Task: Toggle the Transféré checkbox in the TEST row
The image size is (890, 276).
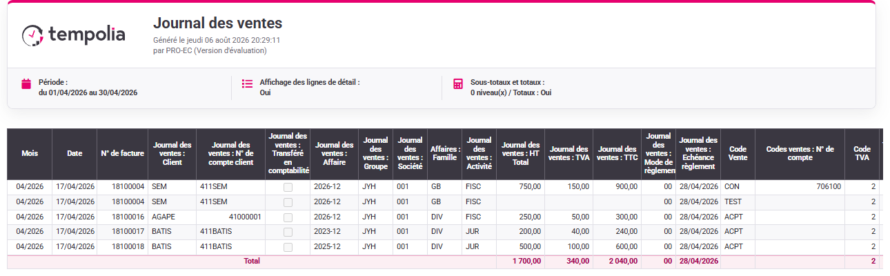Action: click(x=288, y=202)
